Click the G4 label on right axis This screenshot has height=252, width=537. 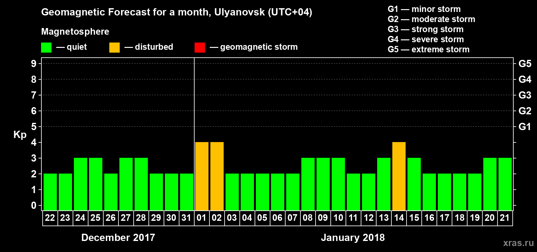coord(525,79)
